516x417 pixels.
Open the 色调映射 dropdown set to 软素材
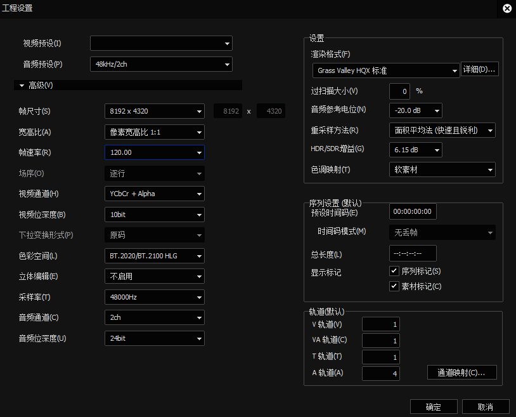(x=442, y=169)
